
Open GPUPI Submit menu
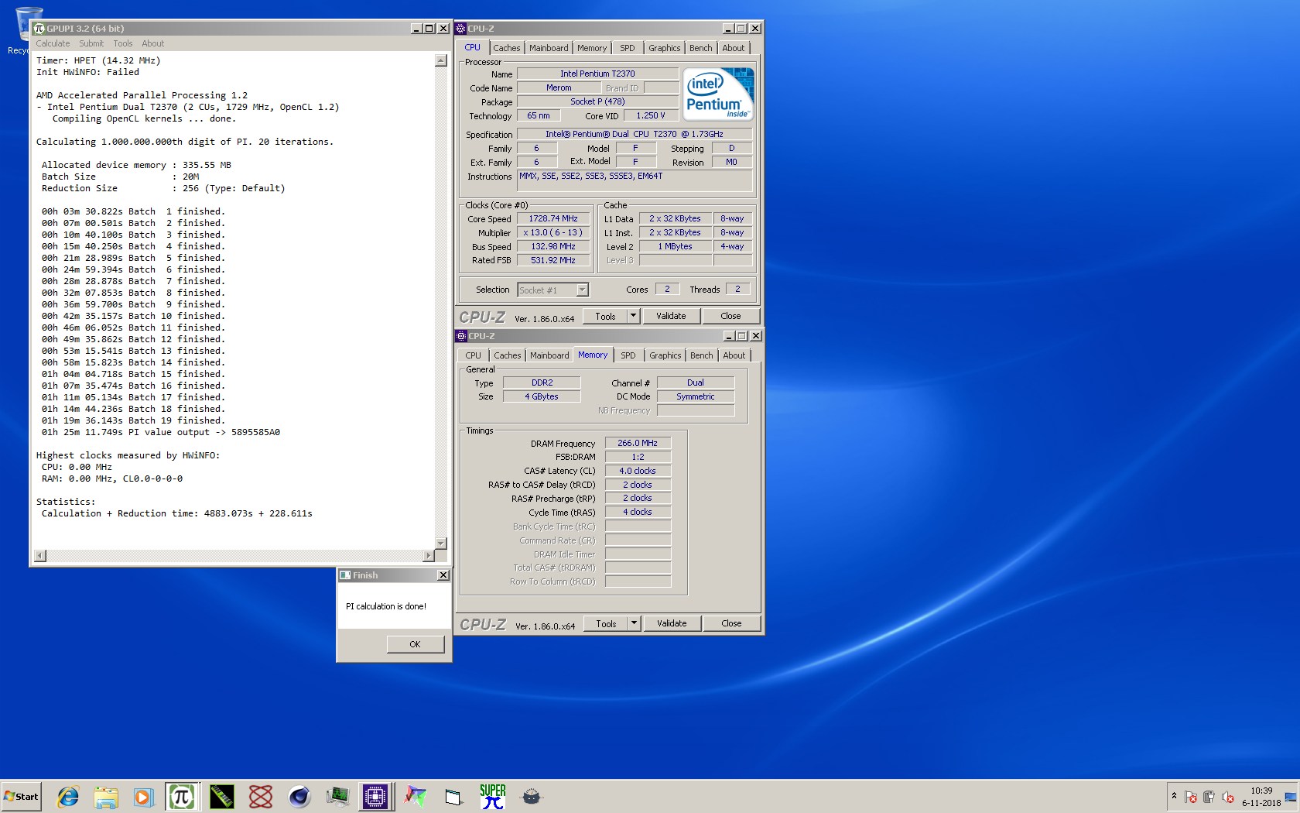(91, 43)
